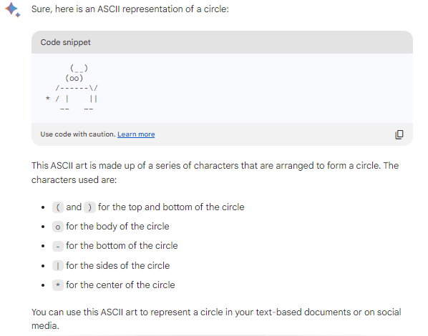
Task: Click 'for the top and bottom' bullet text
Action: coord(171,207)
